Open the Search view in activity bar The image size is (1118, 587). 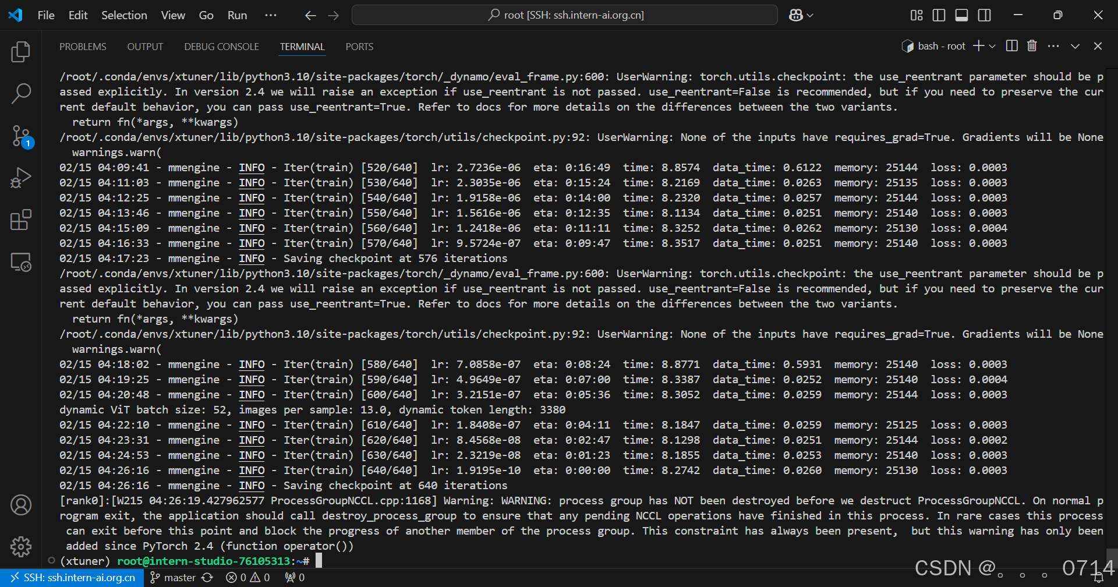(x=21, y=93)
